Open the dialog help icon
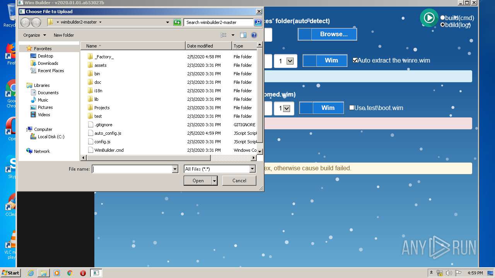The width and height of the screenshot is (495, 278). pyautogui.click(x=254, y=35)
